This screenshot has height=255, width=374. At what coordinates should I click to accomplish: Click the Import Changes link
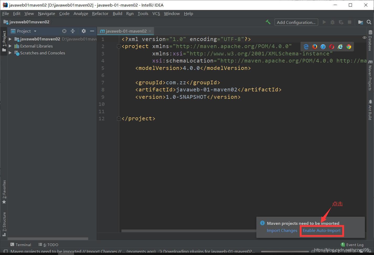(x=282, y=230)
